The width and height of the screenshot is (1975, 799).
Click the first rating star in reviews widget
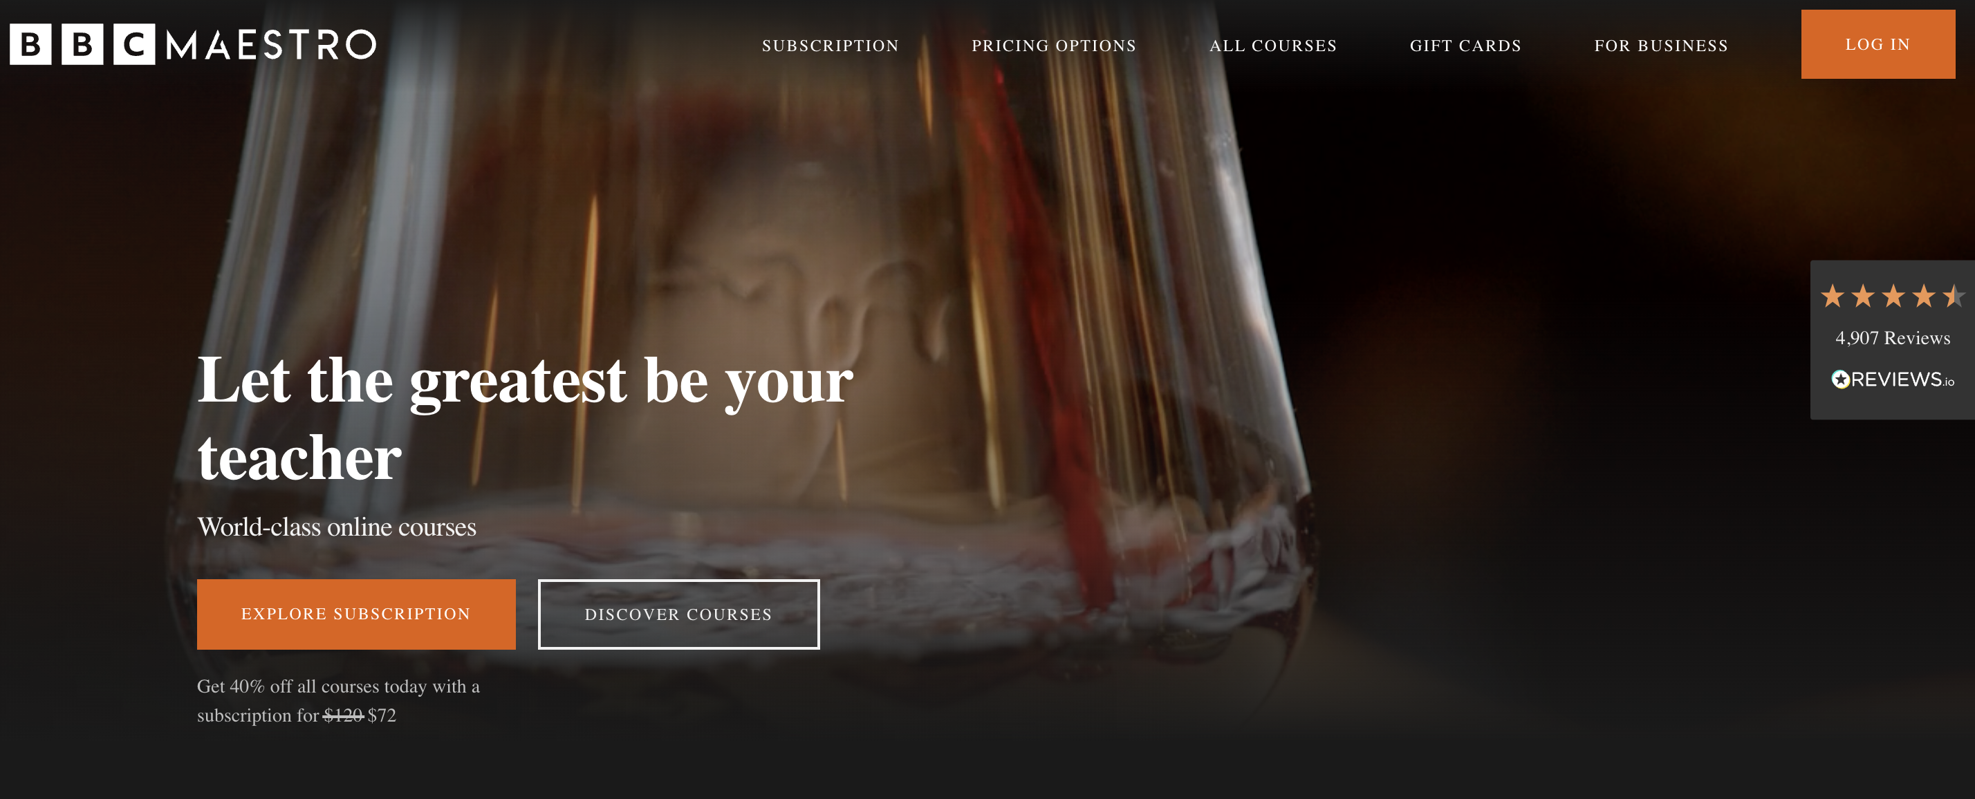click(1833, 296)
